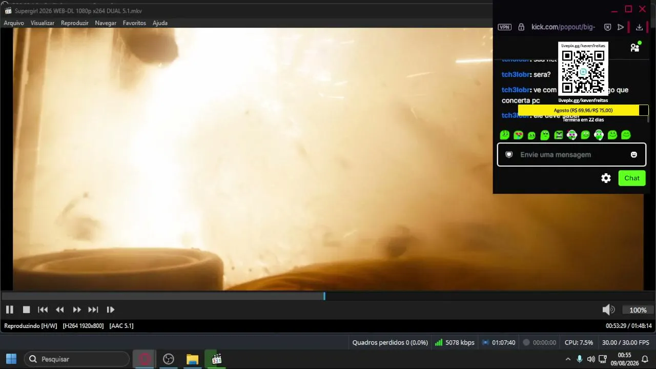This screenshot has width=656, height=369.
Task: Click the microphone icon in system tray
Action: [580, 359]
